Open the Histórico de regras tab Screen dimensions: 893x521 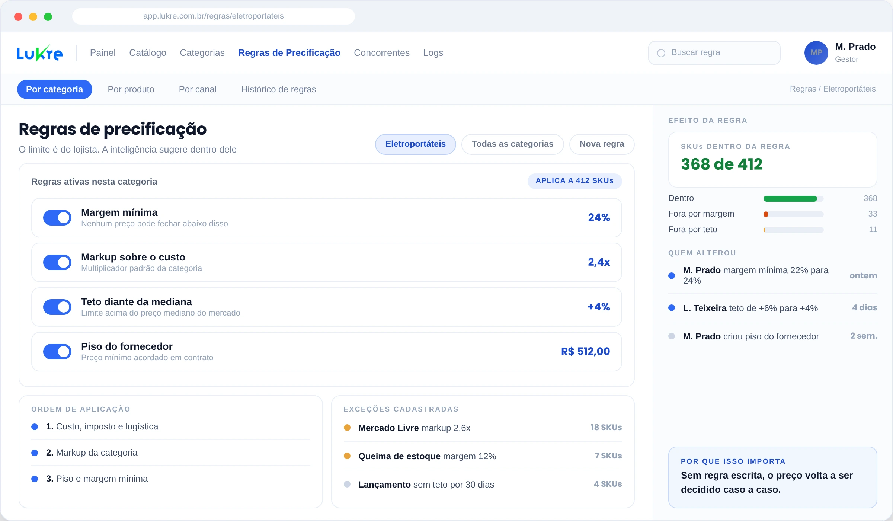[x=278, y=89]
